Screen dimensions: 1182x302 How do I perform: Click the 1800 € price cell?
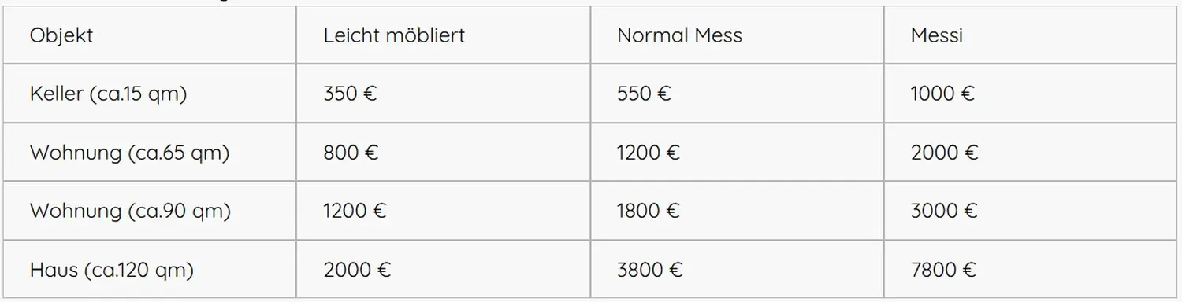(x=737, y=211)
